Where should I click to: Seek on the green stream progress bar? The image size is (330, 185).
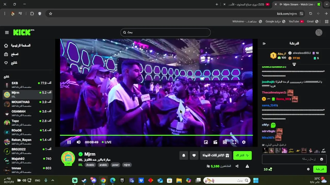click(x=156, y=135)
